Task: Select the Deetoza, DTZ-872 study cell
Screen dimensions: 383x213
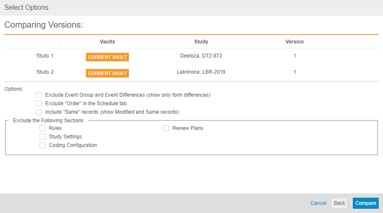Action: (x=201, y=56)
